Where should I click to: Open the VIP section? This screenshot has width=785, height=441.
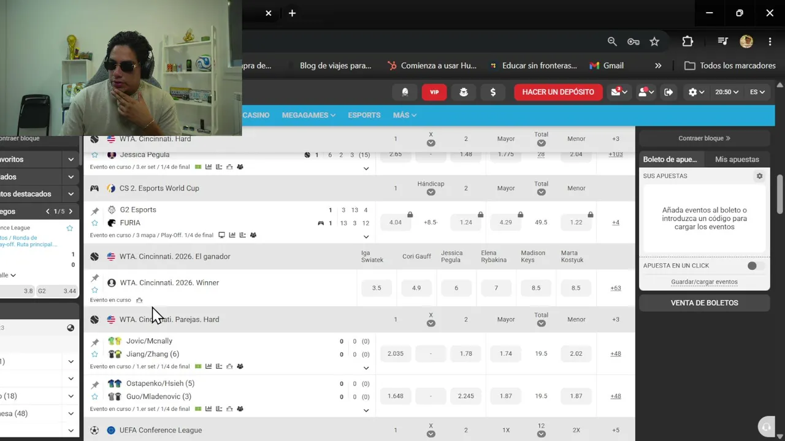(434, 92)
